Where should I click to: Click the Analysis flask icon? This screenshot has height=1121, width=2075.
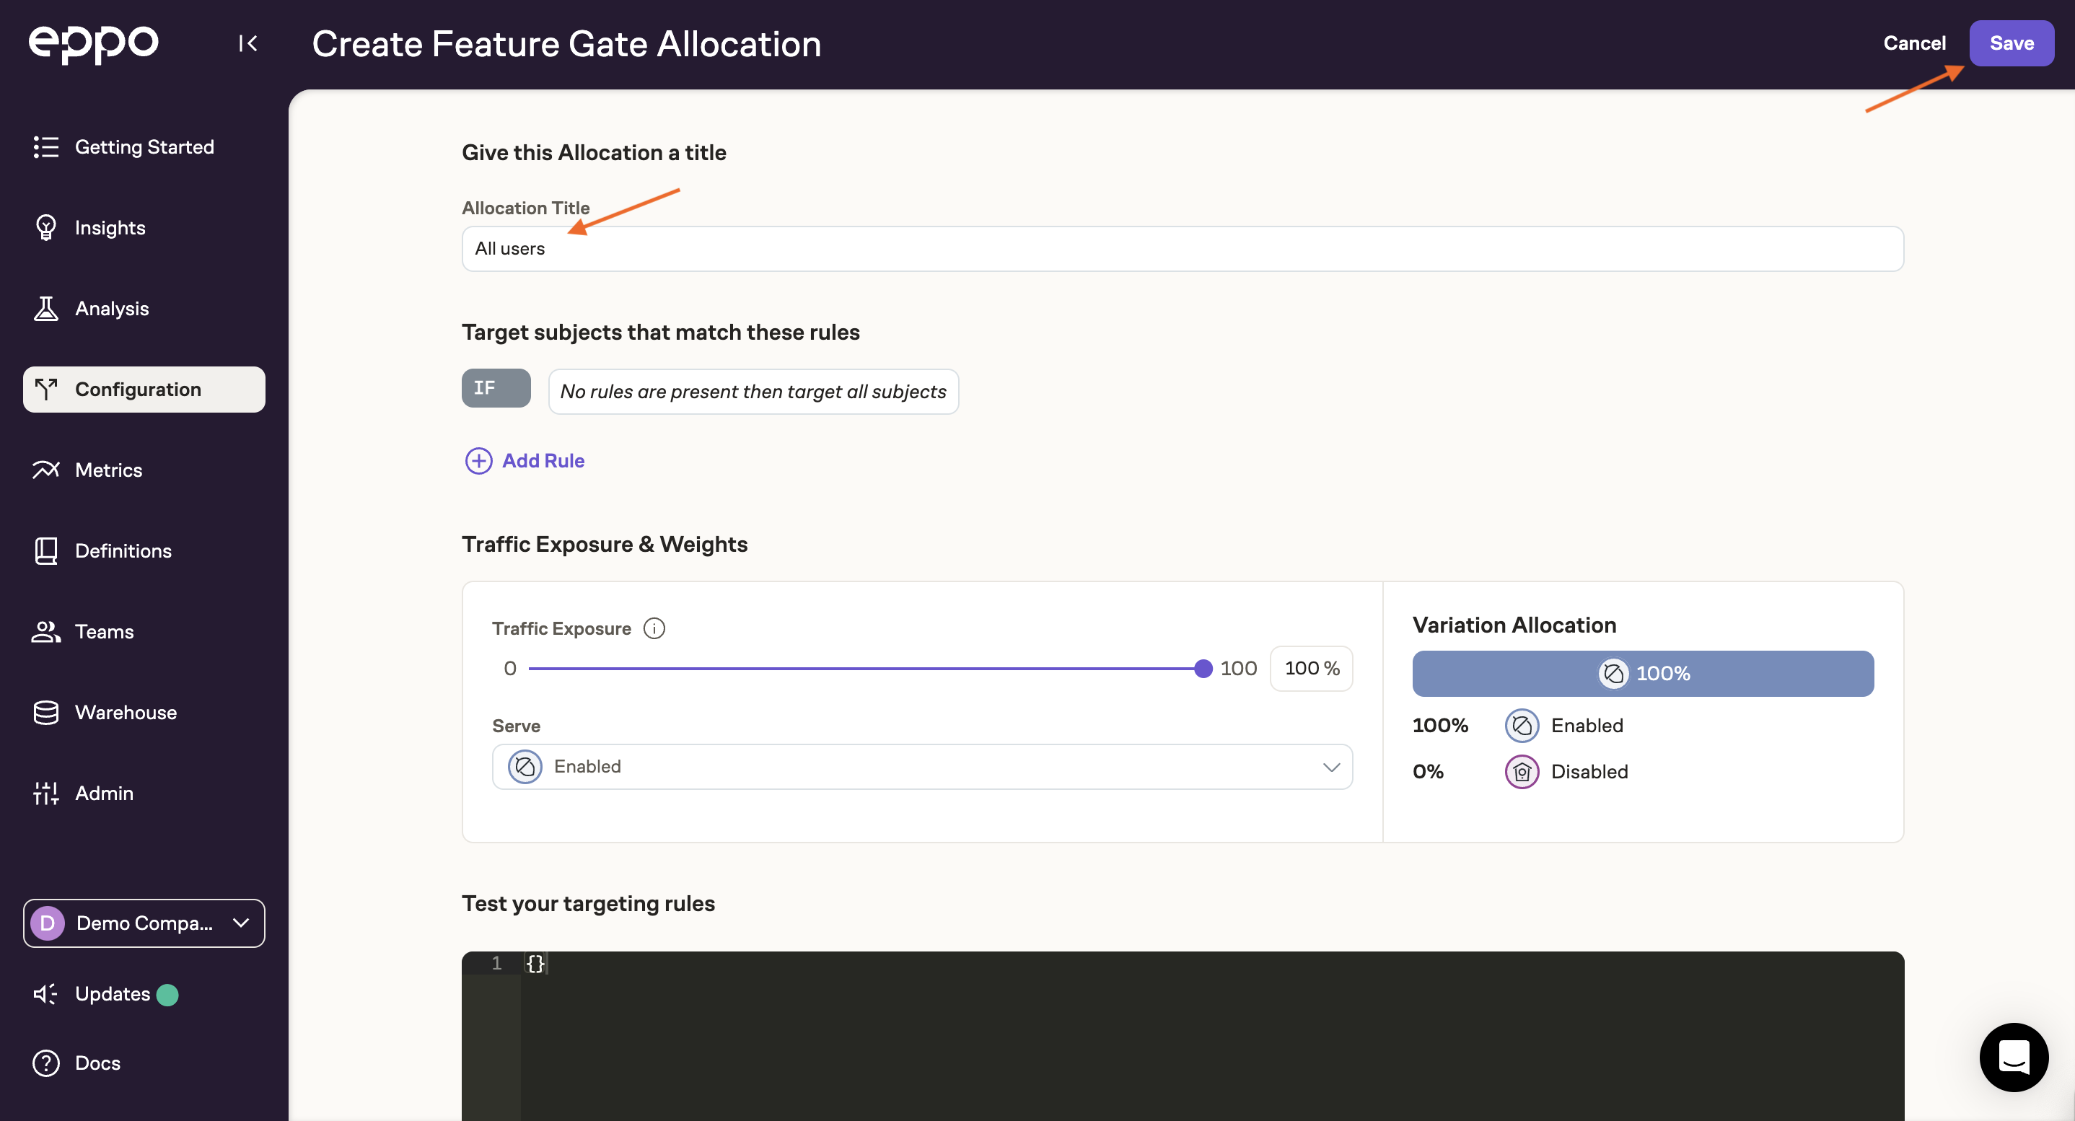(46, 309)
